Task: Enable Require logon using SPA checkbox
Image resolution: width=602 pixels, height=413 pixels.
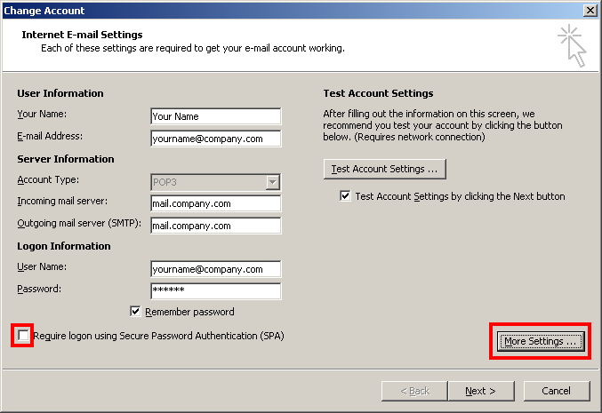Action: pos(23,336)
